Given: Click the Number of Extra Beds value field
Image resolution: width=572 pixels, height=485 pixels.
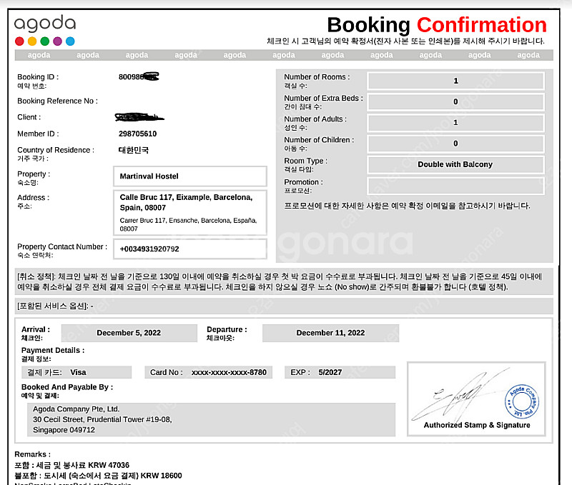Looking at the screenshot, I should (456, 101).
